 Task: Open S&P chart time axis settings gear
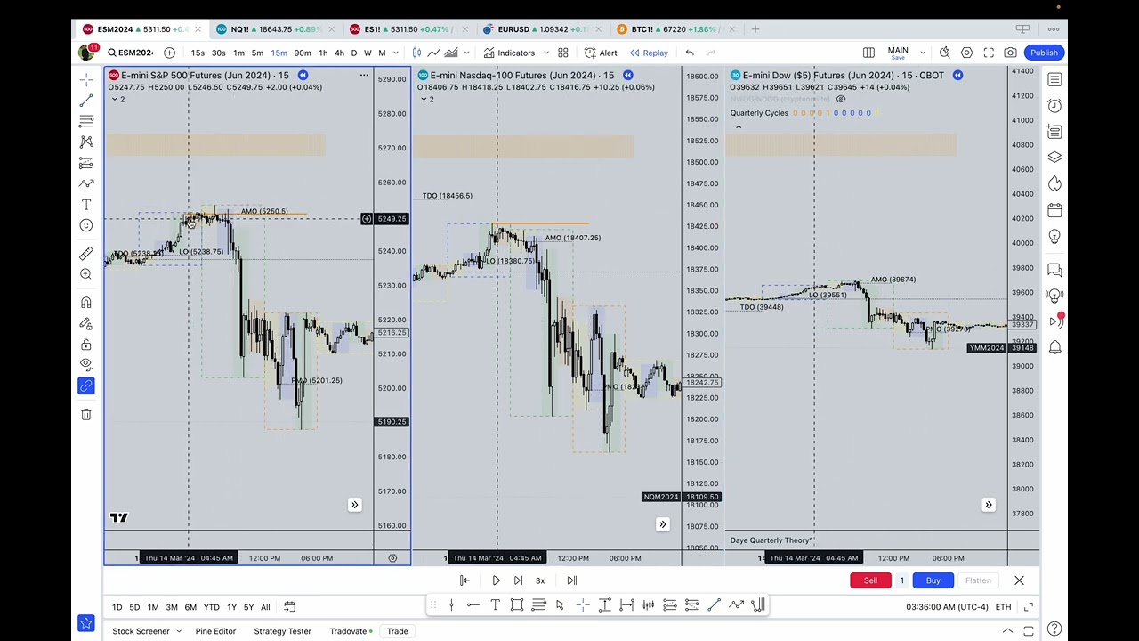(392, 558)
